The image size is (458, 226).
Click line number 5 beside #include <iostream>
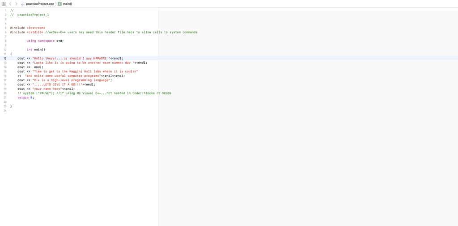(x=5, y=28)
